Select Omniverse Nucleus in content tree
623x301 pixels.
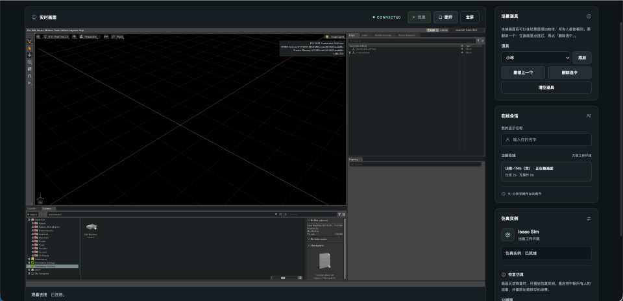52,267
